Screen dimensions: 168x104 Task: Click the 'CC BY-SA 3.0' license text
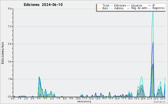coord(159,102)
